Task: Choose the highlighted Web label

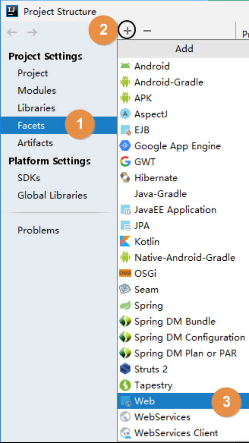Action: (x=145, y=401)
